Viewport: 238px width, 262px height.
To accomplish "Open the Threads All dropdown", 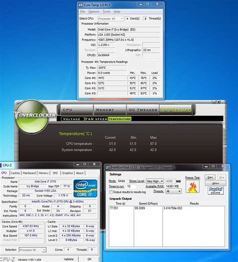I will 173,191.
